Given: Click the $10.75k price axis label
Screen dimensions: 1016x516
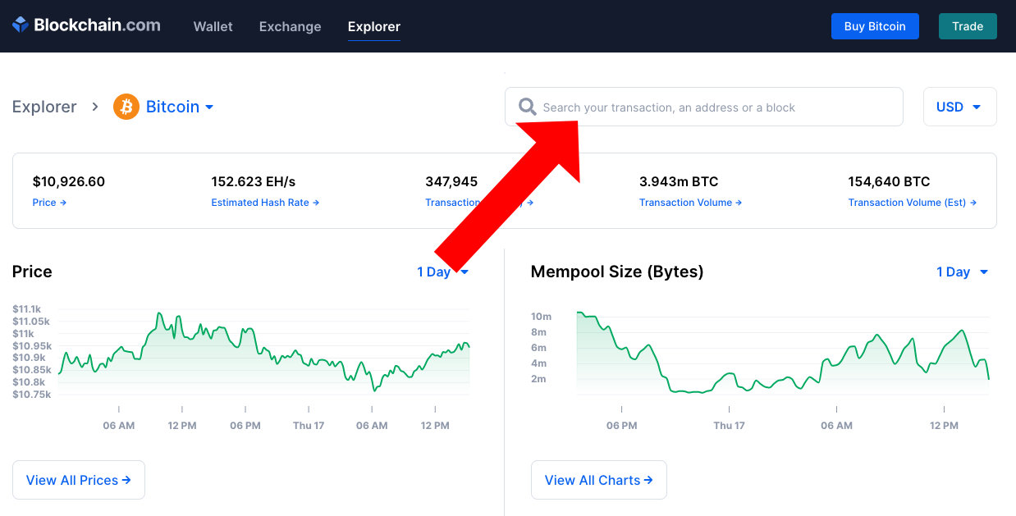Looking at the screenshot, I should [32, 395].
